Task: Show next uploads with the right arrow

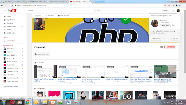Action: pos(177,71)
